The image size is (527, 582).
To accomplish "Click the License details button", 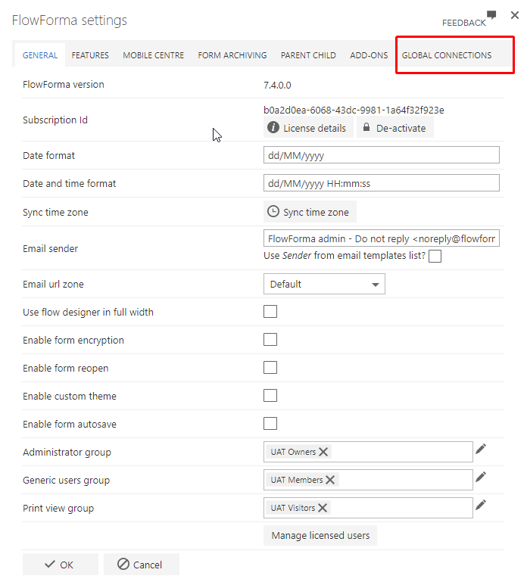I will pos(308,127).
